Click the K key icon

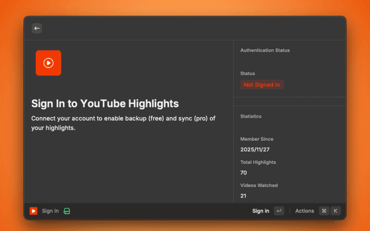(x=335, y=211)
